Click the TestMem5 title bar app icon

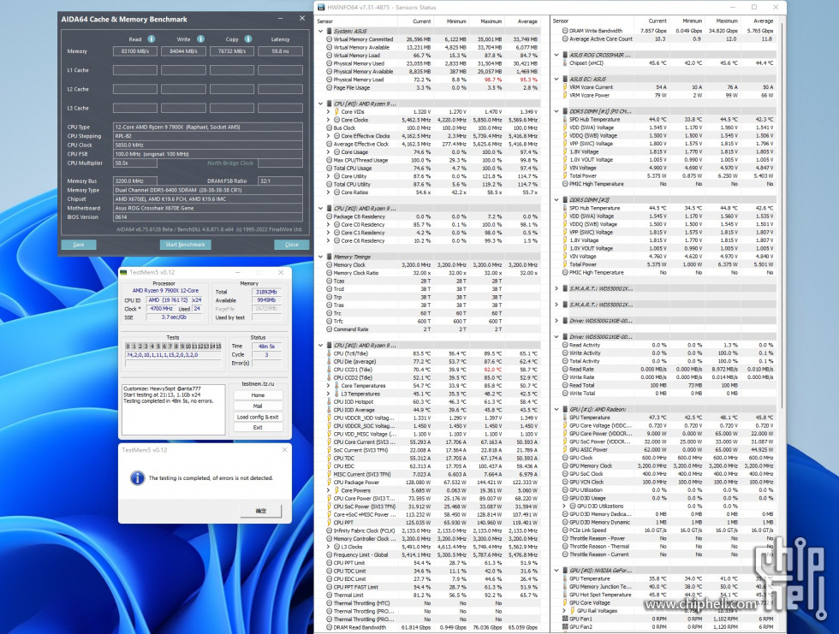coord(123,273)
